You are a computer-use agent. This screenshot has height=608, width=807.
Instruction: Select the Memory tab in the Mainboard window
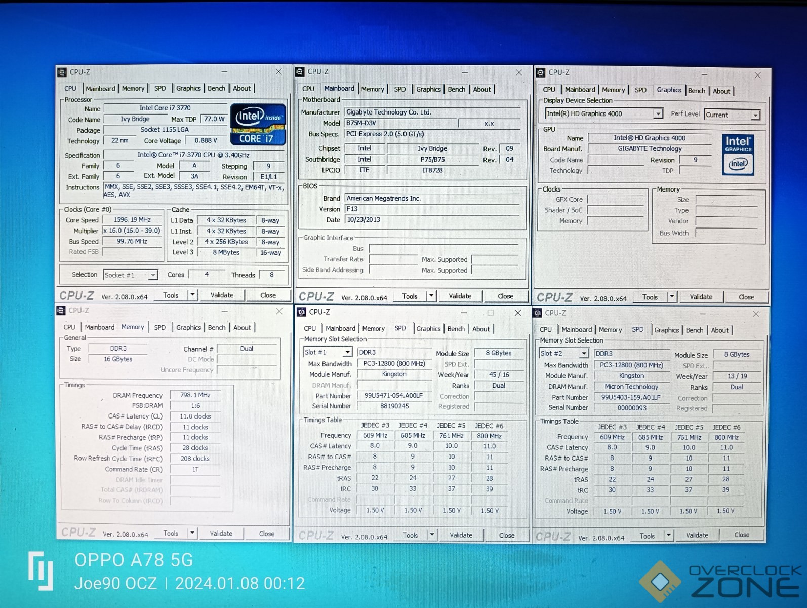373,89
